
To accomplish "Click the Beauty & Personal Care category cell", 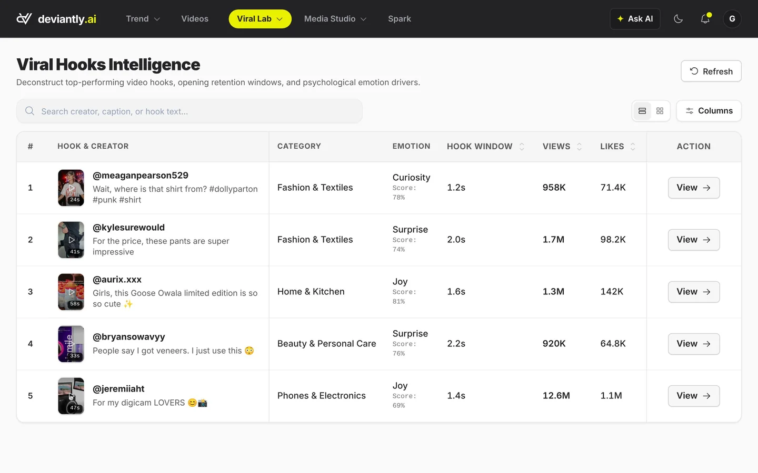I will point(327,344).
